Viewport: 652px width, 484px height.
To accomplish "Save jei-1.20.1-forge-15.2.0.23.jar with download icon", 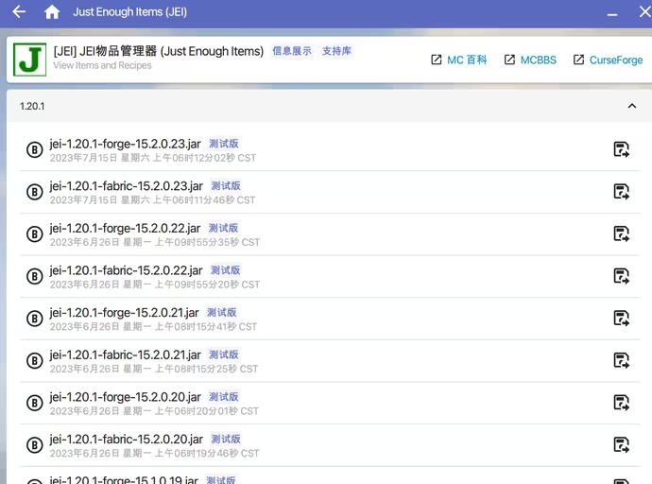I will click(x=621, y=149).
